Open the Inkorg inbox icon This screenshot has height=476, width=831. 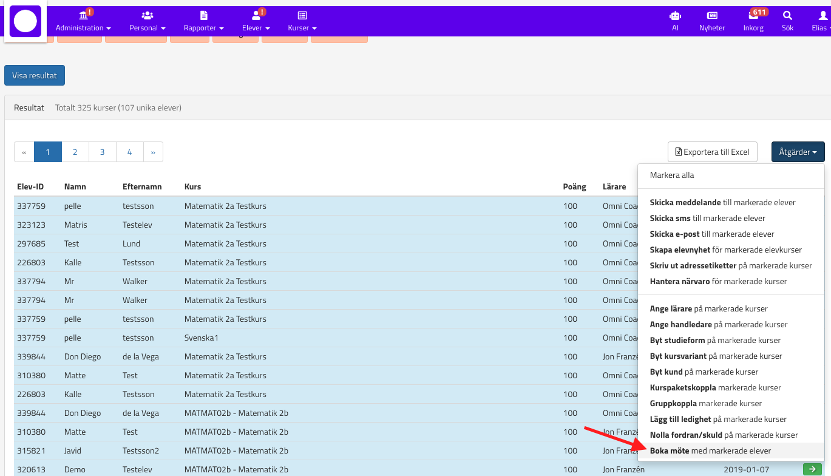tap(753, 16)
